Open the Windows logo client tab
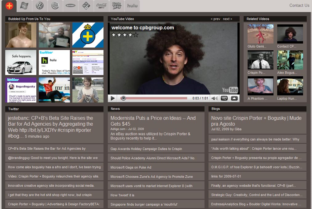The width and height of the screenshot is (312, 209). [24, 6]
